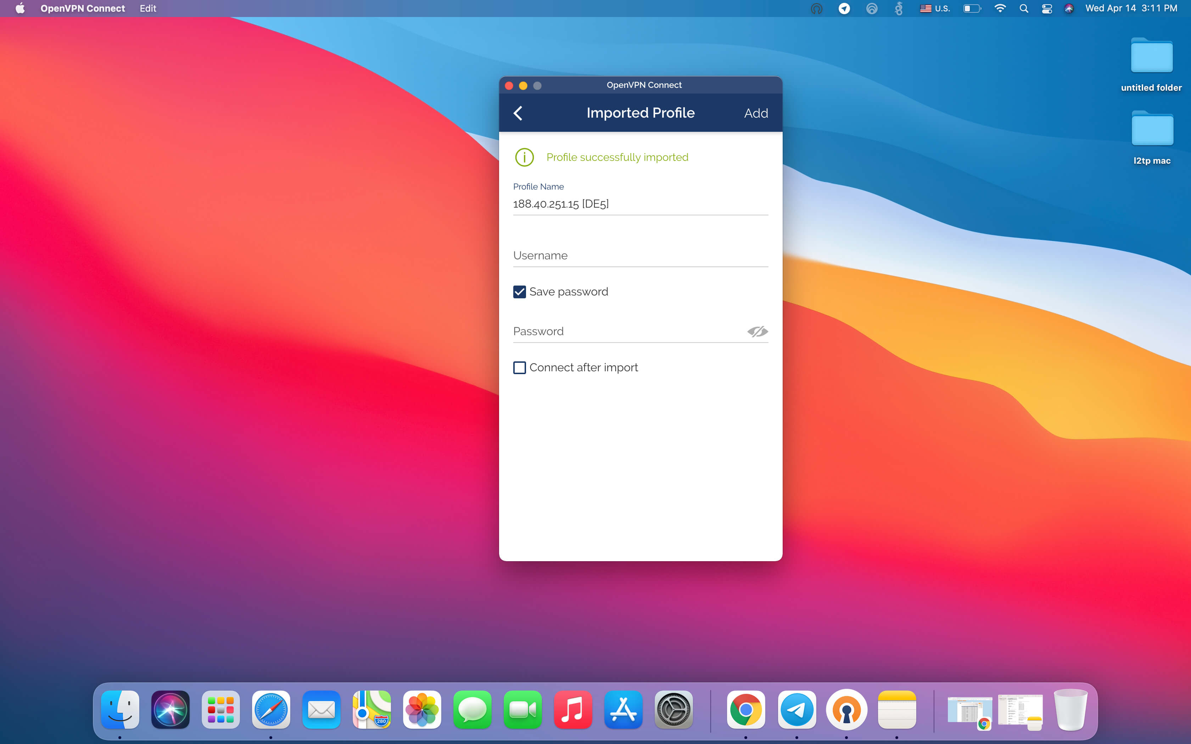
Task: Click the Password input field
Action: pos(625,332)
